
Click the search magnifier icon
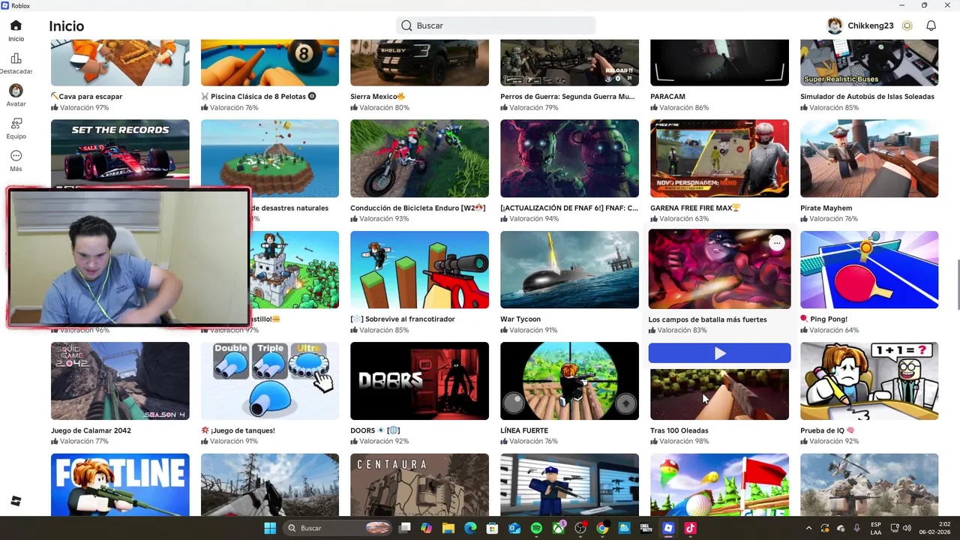click(406, 25)
